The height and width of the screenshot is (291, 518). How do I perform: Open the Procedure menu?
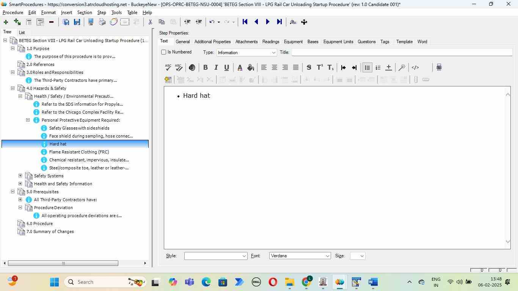(x=13, y=13)
